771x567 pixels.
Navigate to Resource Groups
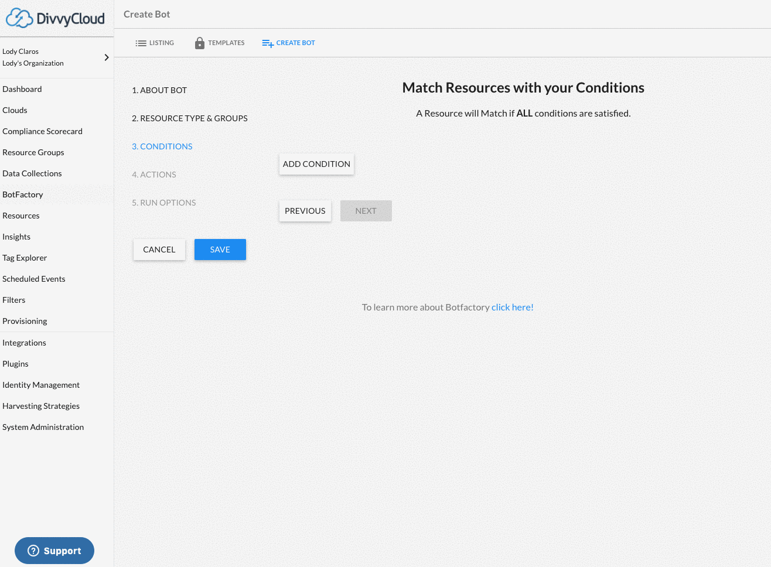[x=33, y=152]
